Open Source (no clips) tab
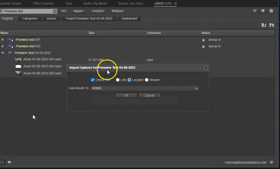Image resolution: width=280 pixels, height=169 pixels. tap(131, 3)
